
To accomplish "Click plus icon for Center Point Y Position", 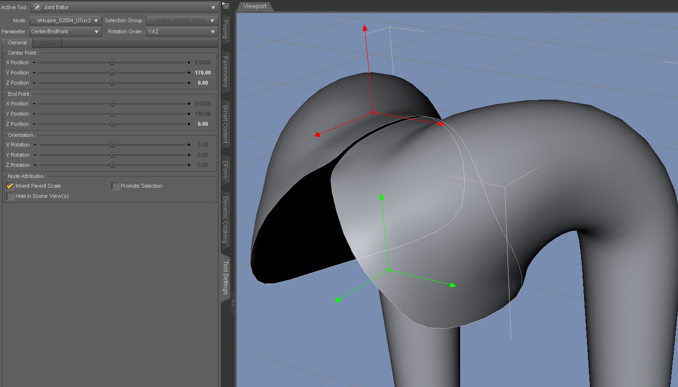I will coord(189,73).
